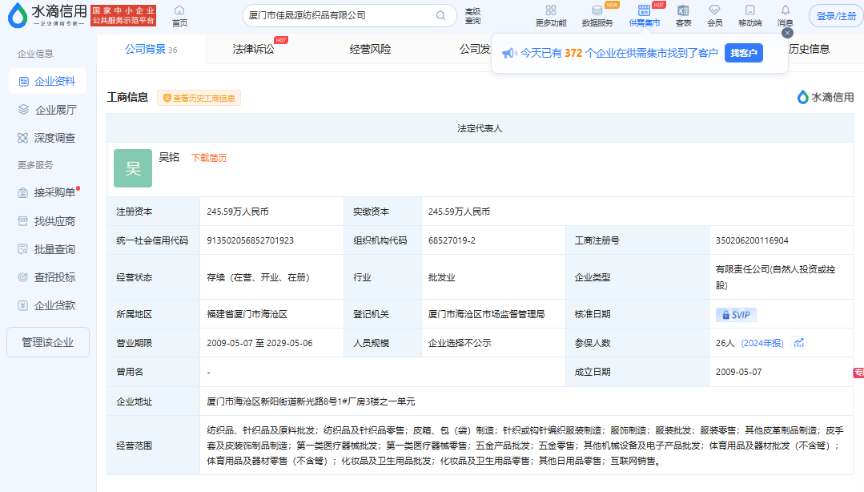The height and width of the screenshot is (492, 864).
Task: Click 下载简历 link
Action: [208, 158]
